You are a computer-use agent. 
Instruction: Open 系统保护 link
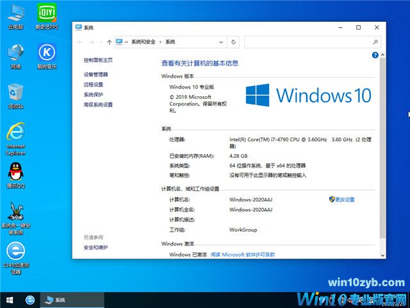click(x=94, y=94)
